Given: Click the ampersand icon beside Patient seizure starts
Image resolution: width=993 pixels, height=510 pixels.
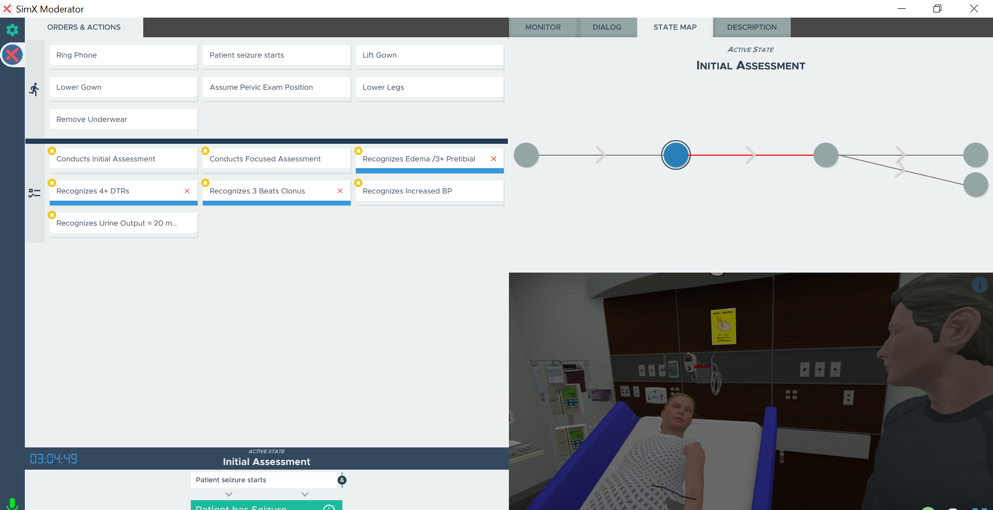Looking at the screenshot, I should click(x=342, y=480).
